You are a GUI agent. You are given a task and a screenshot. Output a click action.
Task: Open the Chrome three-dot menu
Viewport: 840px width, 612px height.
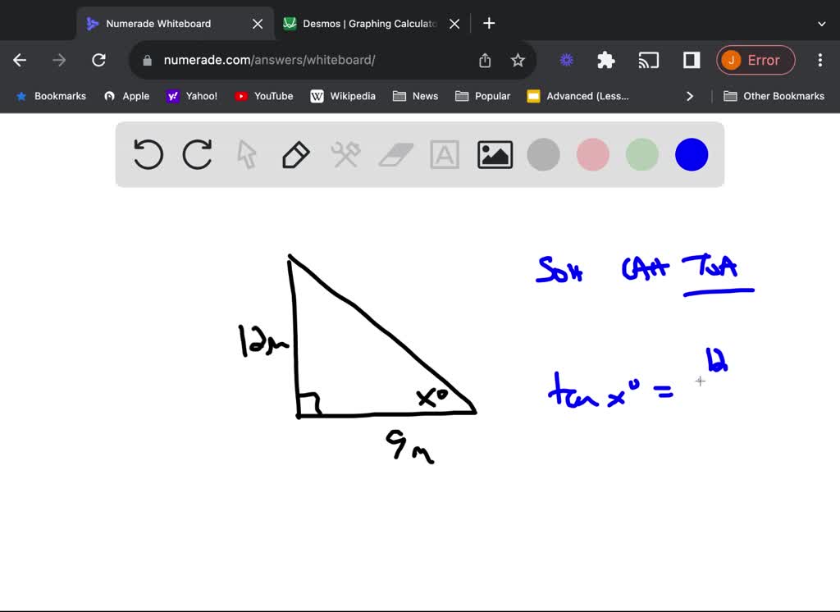click(819, 60)
